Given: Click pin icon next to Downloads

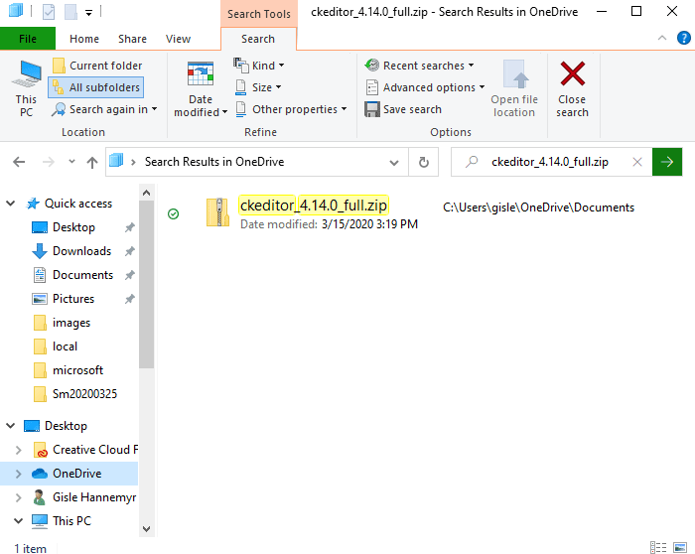Looking at the screenshot, I should pyautogui.click(x=129, y=251).
